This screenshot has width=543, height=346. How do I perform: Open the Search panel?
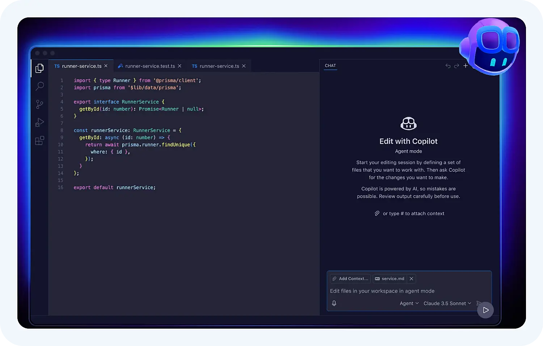tap(39, 86)
